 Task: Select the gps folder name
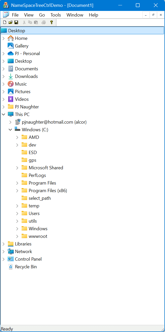32,160
